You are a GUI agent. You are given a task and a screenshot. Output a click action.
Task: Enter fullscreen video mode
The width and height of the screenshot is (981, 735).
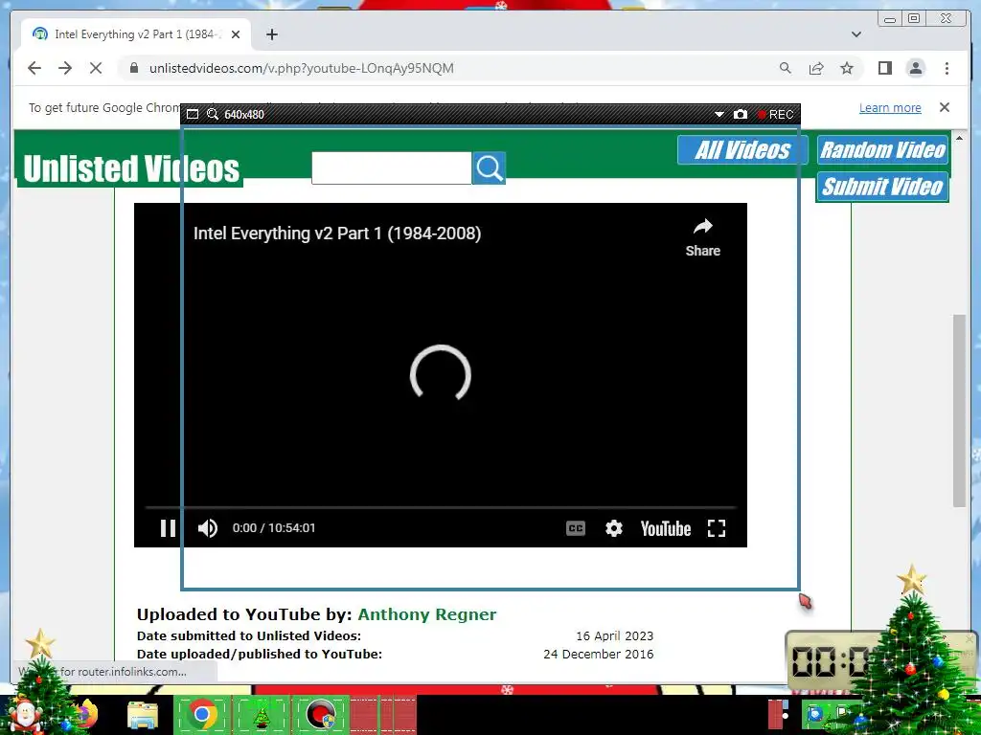pos(717,528)
